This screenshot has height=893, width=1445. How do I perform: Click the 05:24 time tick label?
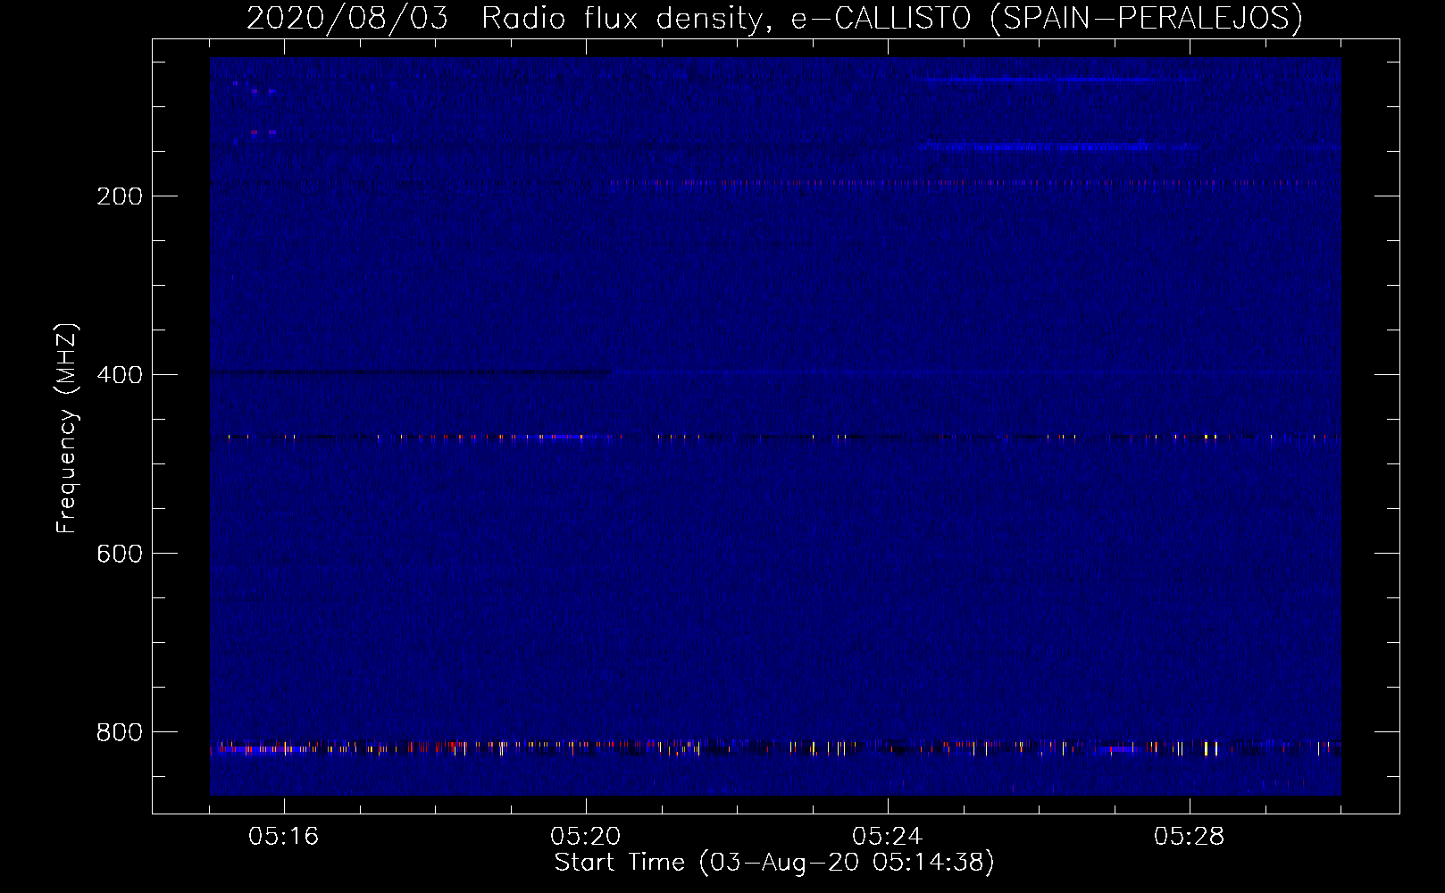coord(888,837)
